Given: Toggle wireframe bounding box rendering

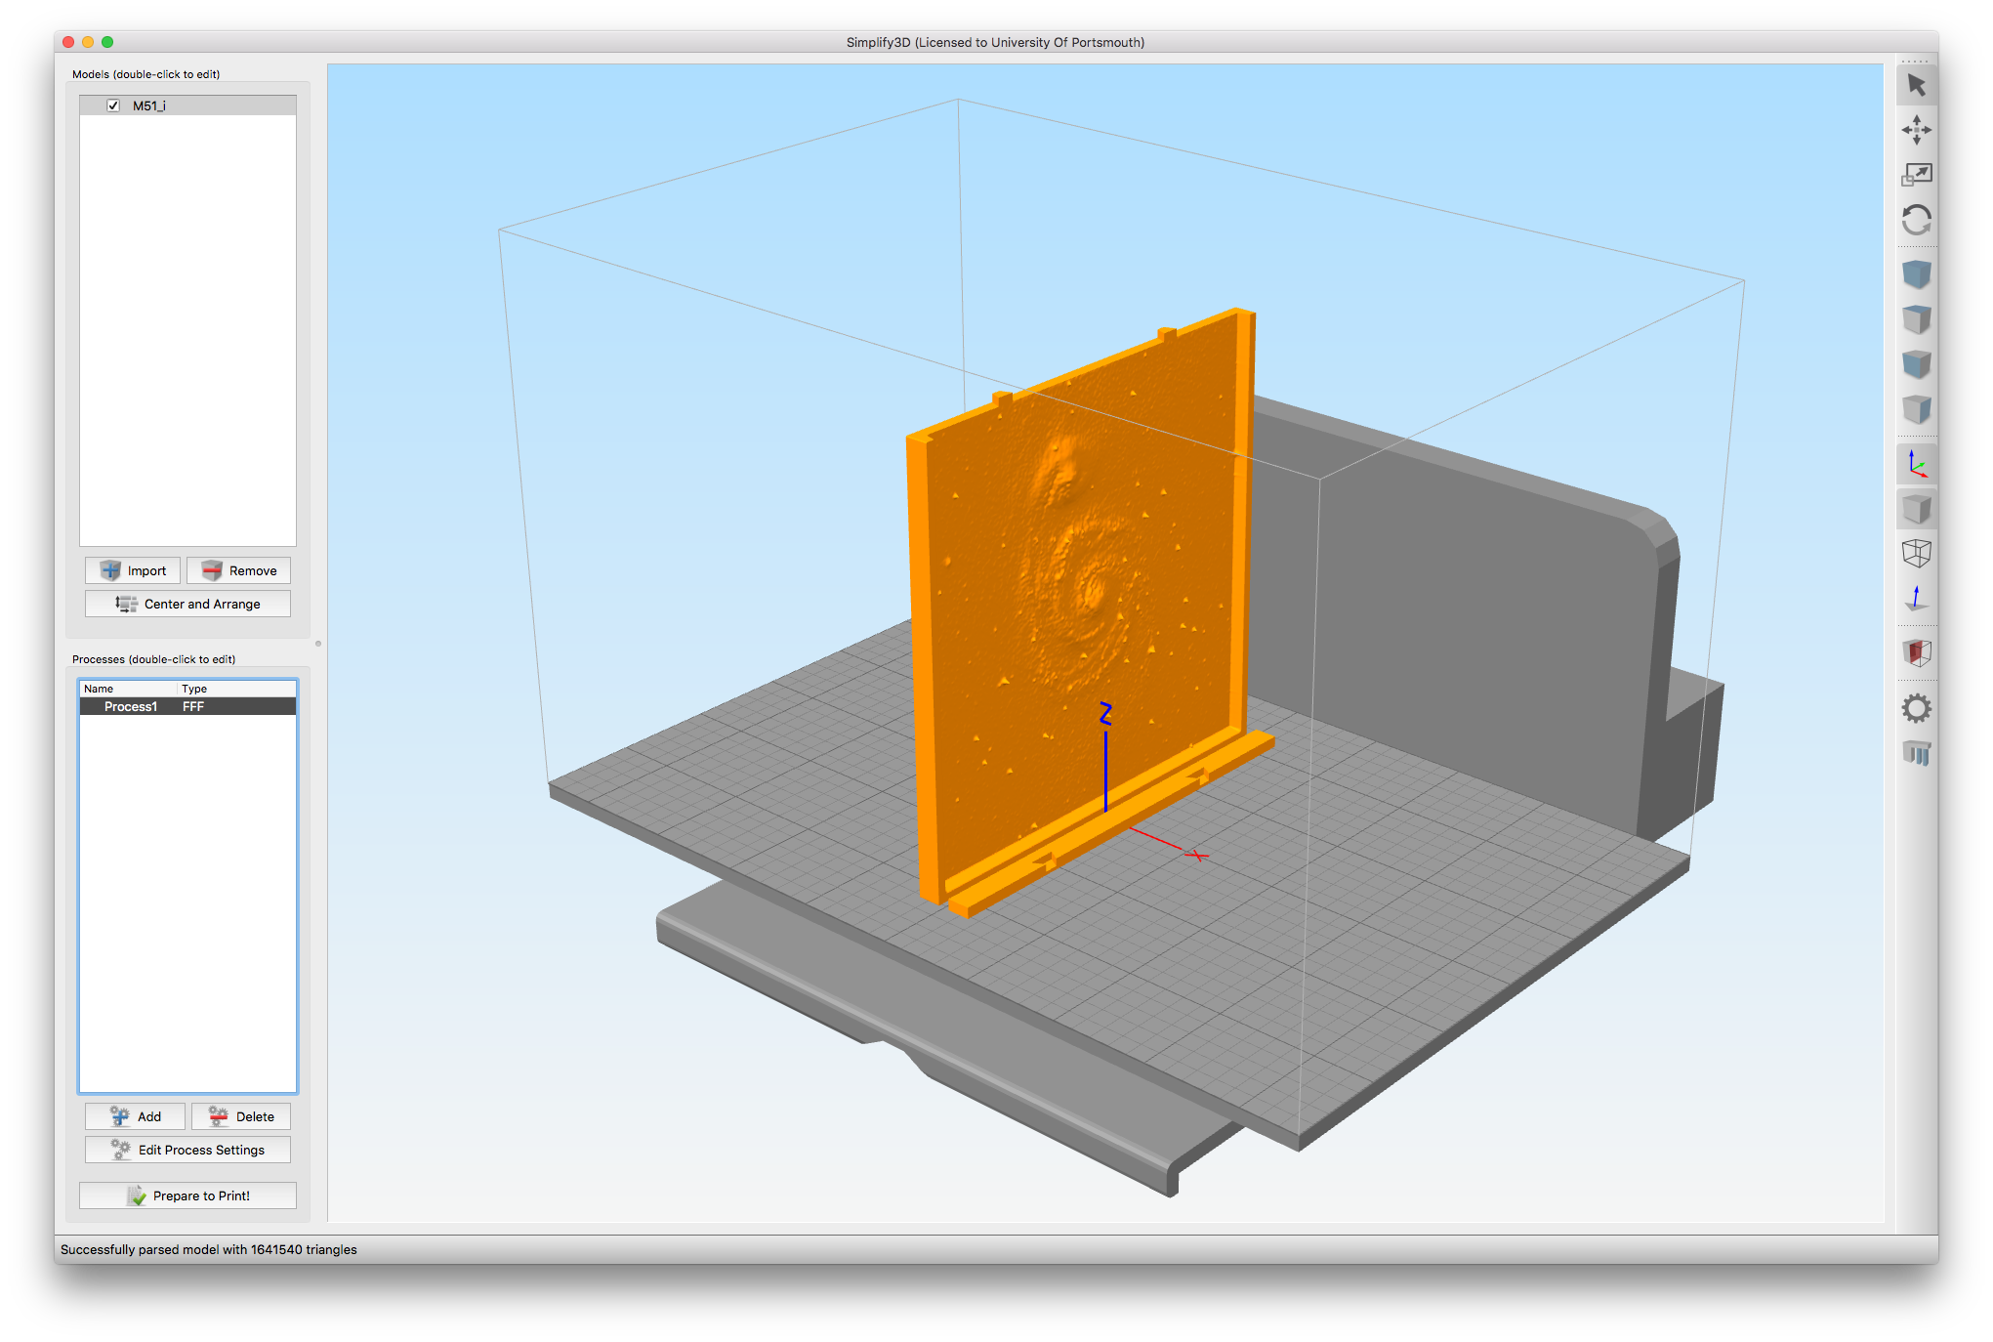Looking at the screenshot, I should tap(1917, 553).
